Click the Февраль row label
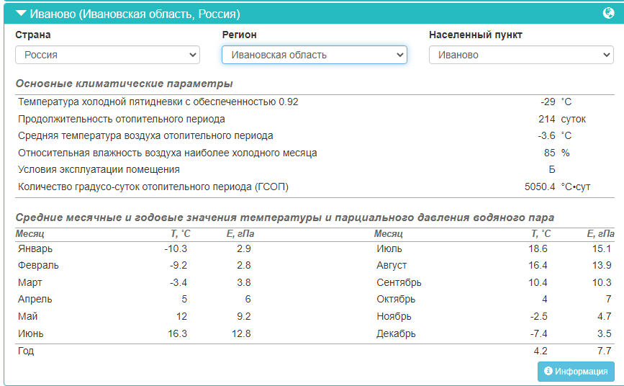 (38, 265)
